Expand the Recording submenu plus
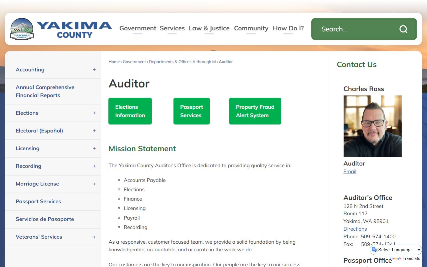 point(94,166)
